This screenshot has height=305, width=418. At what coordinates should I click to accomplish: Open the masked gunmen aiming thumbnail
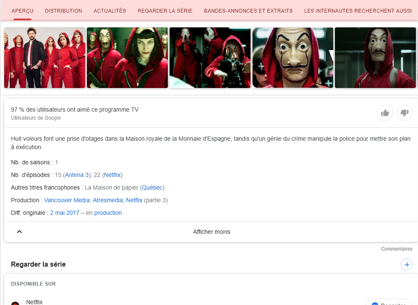pyautogui.click(x=210, y=58)
